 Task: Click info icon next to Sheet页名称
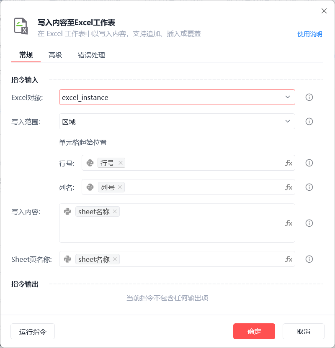click(309, 259)
